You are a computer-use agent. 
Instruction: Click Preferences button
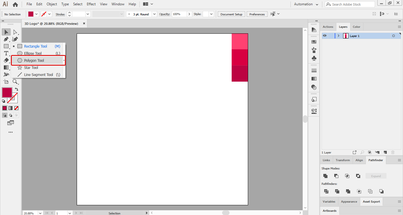[x=257, y=14]
